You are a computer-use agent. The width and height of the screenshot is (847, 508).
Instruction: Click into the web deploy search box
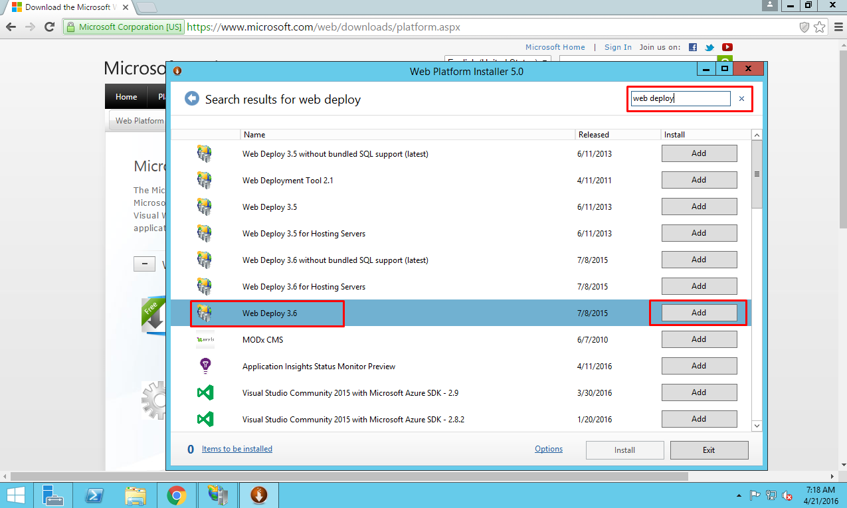tap(680, 99)
